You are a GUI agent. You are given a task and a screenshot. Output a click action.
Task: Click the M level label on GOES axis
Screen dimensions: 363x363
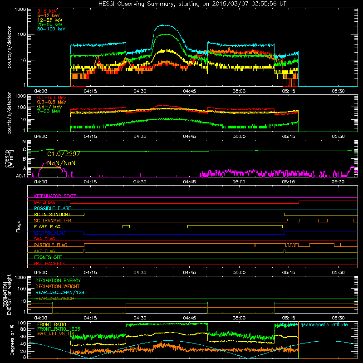point(24,142)
